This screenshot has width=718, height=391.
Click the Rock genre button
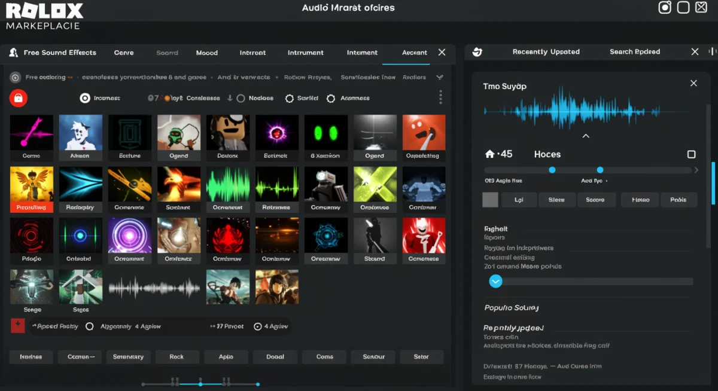tap(177, 357)
